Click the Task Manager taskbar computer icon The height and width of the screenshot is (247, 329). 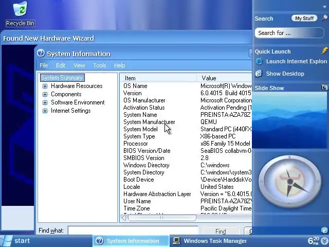coord(177,241)
